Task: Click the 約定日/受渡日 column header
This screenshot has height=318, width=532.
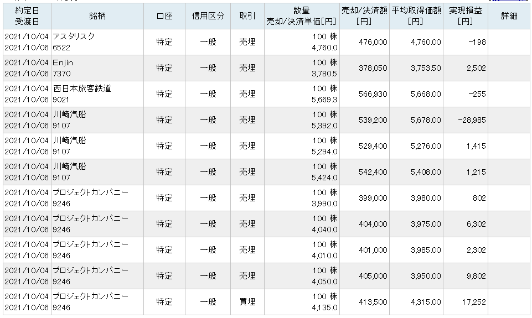Action: [x=27, y=16]
